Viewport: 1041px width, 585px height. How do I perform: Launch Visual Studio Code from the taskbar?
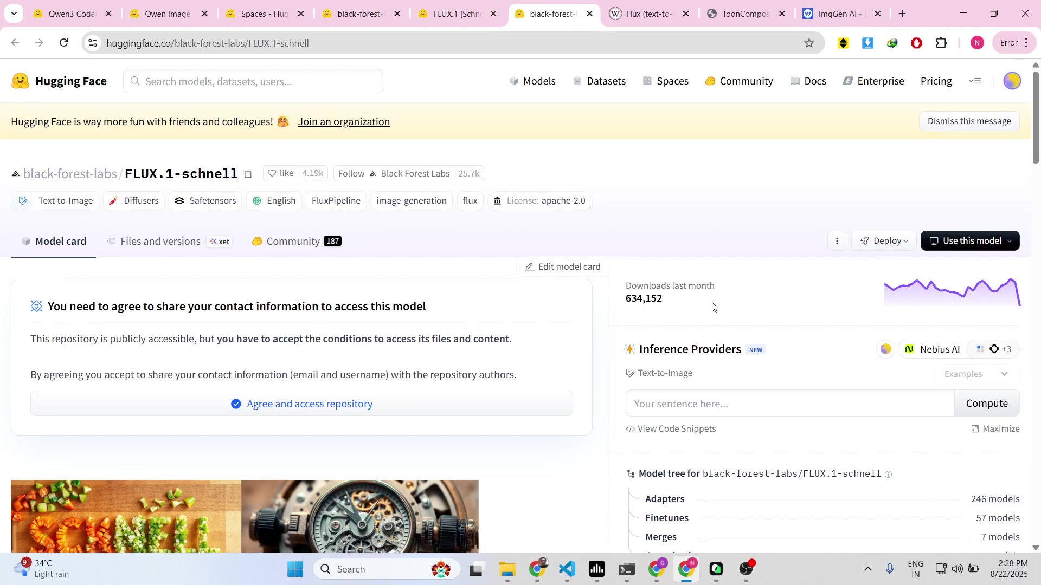[567, 569]
